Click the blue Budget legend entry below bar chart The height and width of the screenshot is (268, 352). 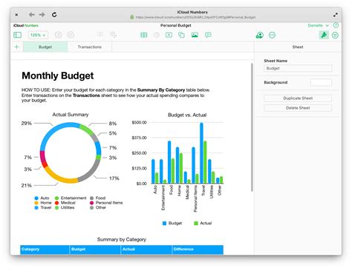pos(172,223)
